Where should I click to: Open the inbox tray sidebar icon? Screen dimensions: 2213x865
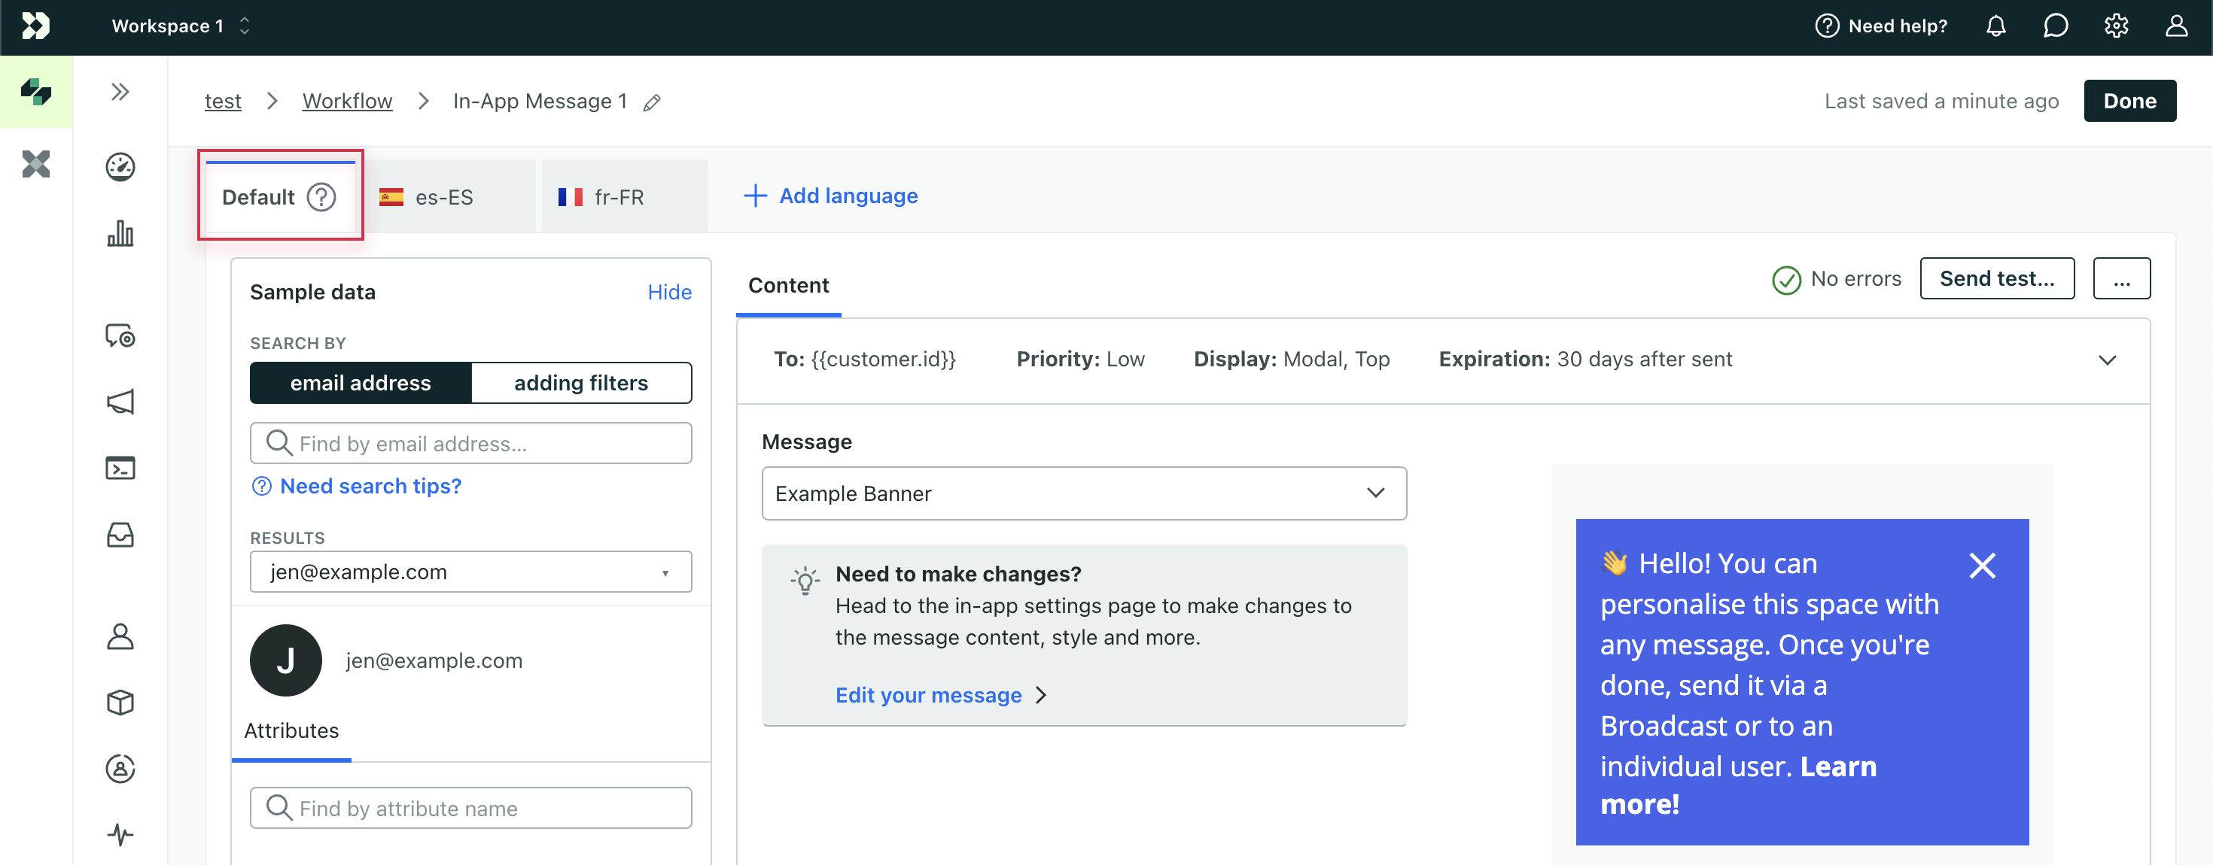pos(120,535)
